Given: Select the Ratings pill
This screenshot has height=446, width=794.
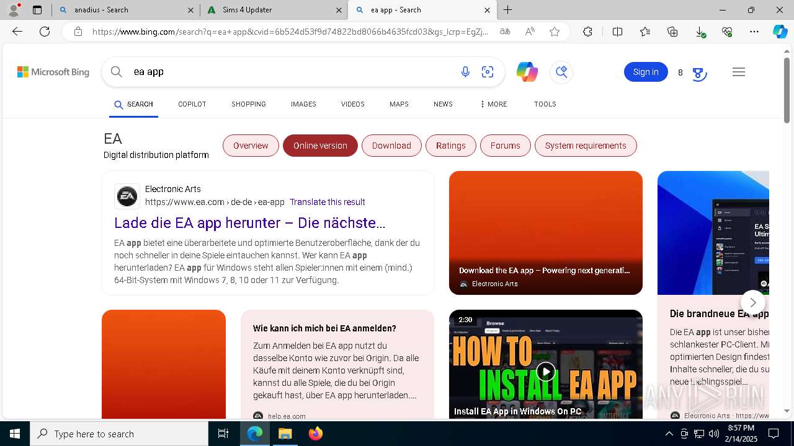Looking at the screenshot, I should tap(451, 146).
